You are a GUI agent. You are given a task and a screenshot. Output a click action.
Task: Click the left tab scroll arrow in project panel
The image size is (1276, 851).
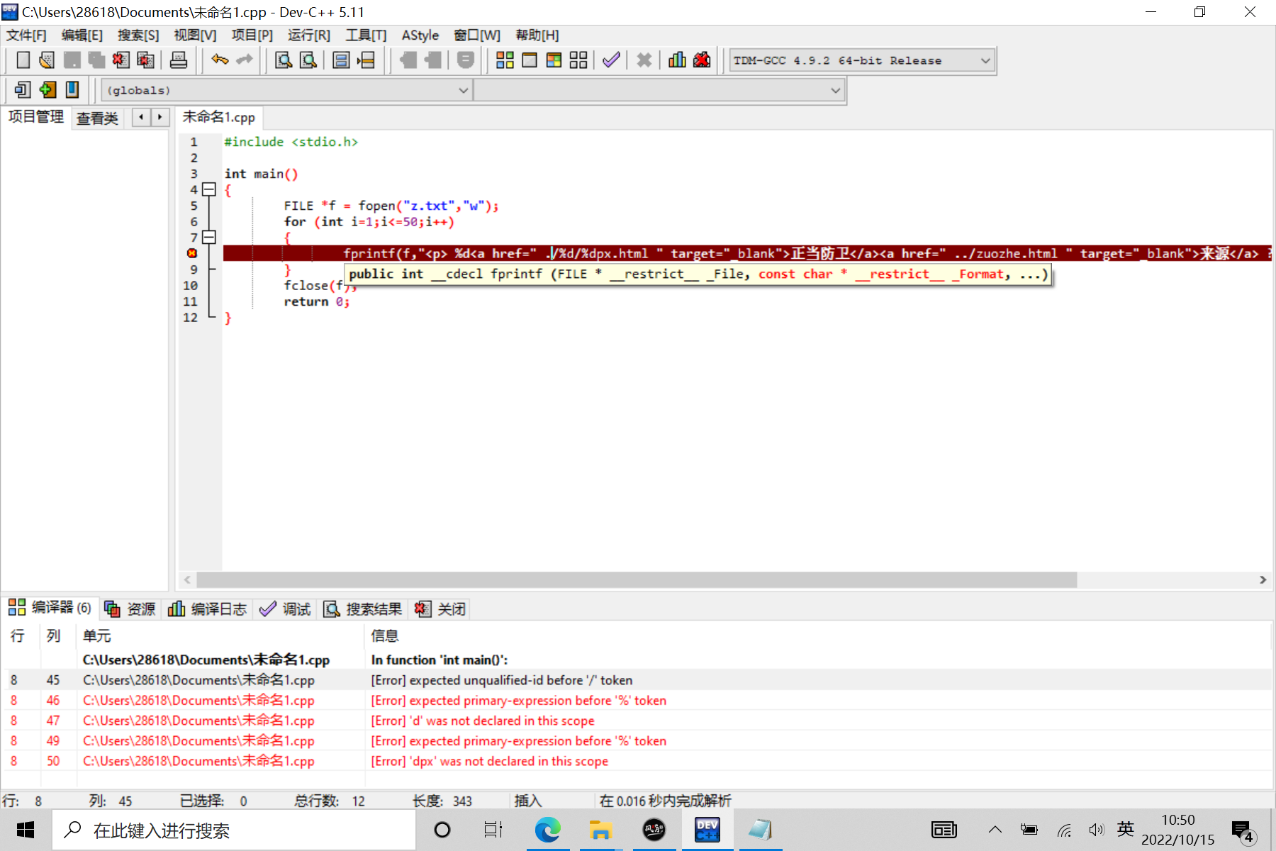[141, 117]
